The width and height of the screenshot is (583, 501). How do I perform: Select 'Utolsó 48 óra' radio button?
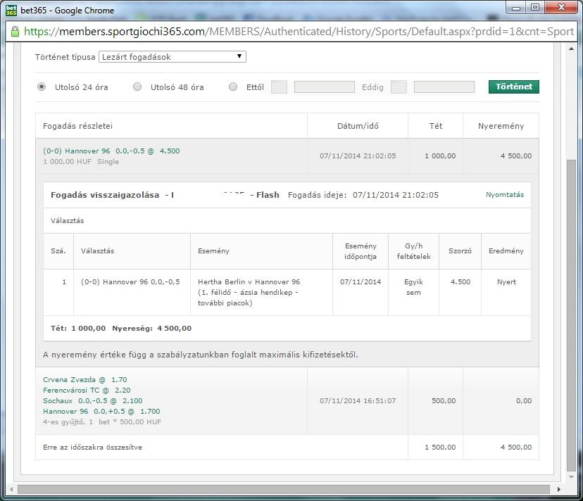pos(137,87)
